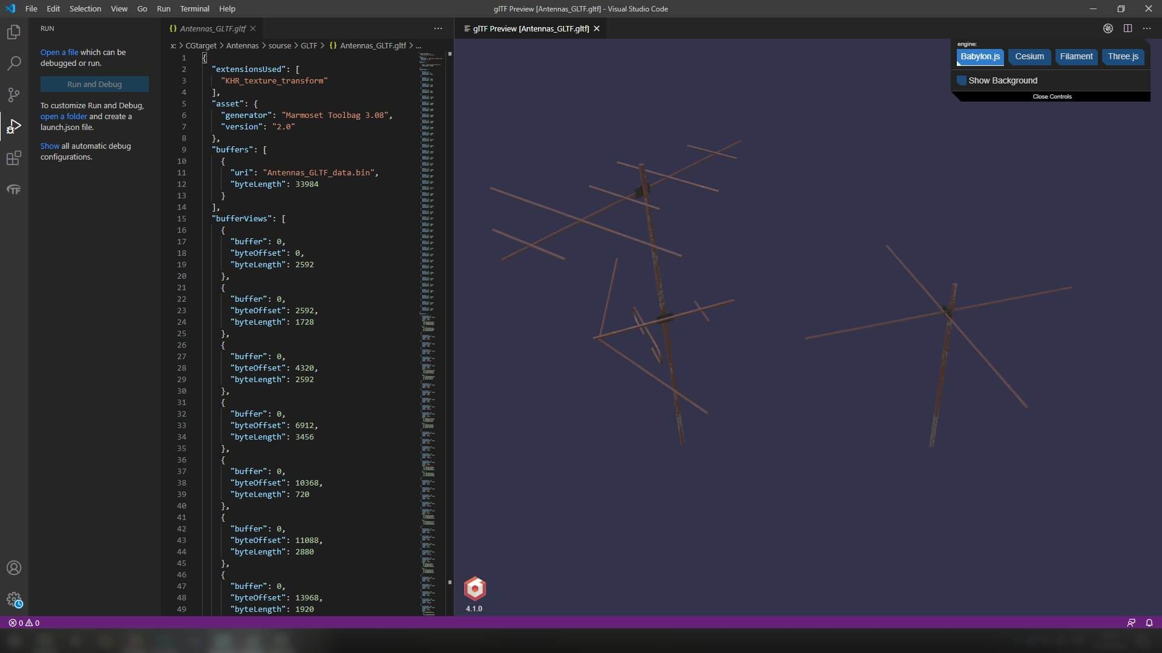1162x653 pixels.
Task: Open the Antennas breadcrumb dropdown
Action: 242,45
